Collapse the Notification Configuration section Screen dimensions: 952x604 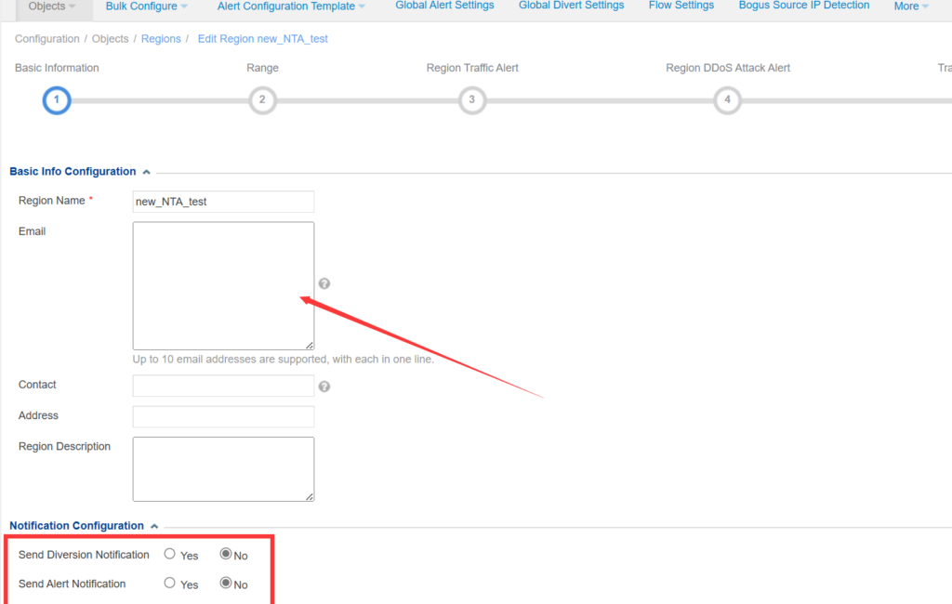coord(154,525)
